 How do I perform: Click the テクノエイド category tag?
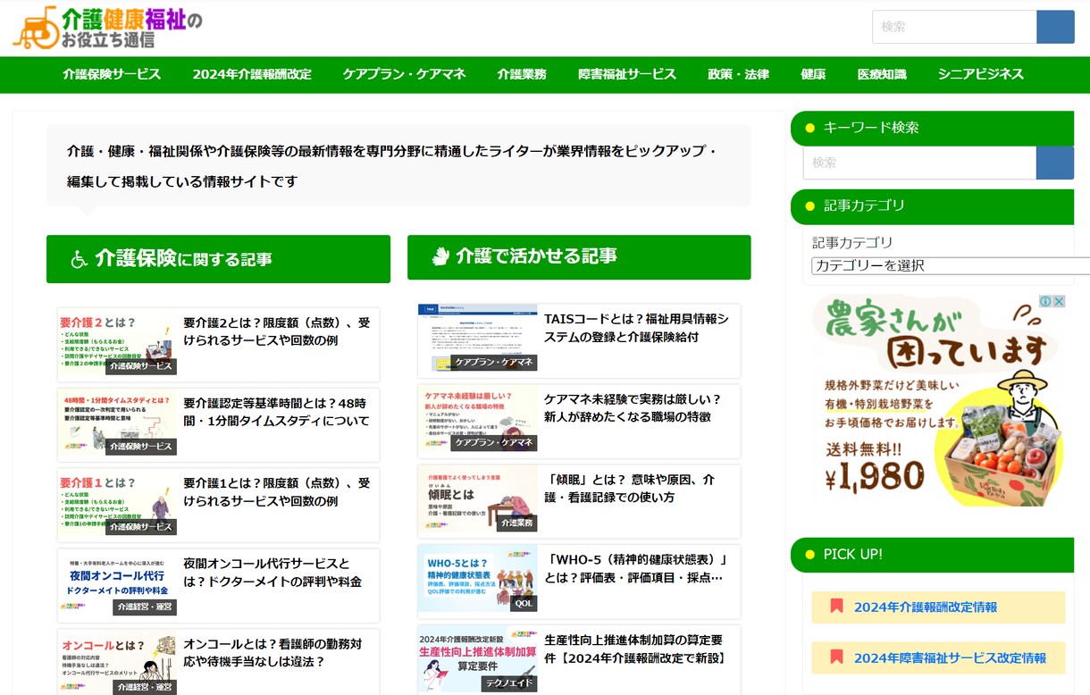[x=508, y=683]
